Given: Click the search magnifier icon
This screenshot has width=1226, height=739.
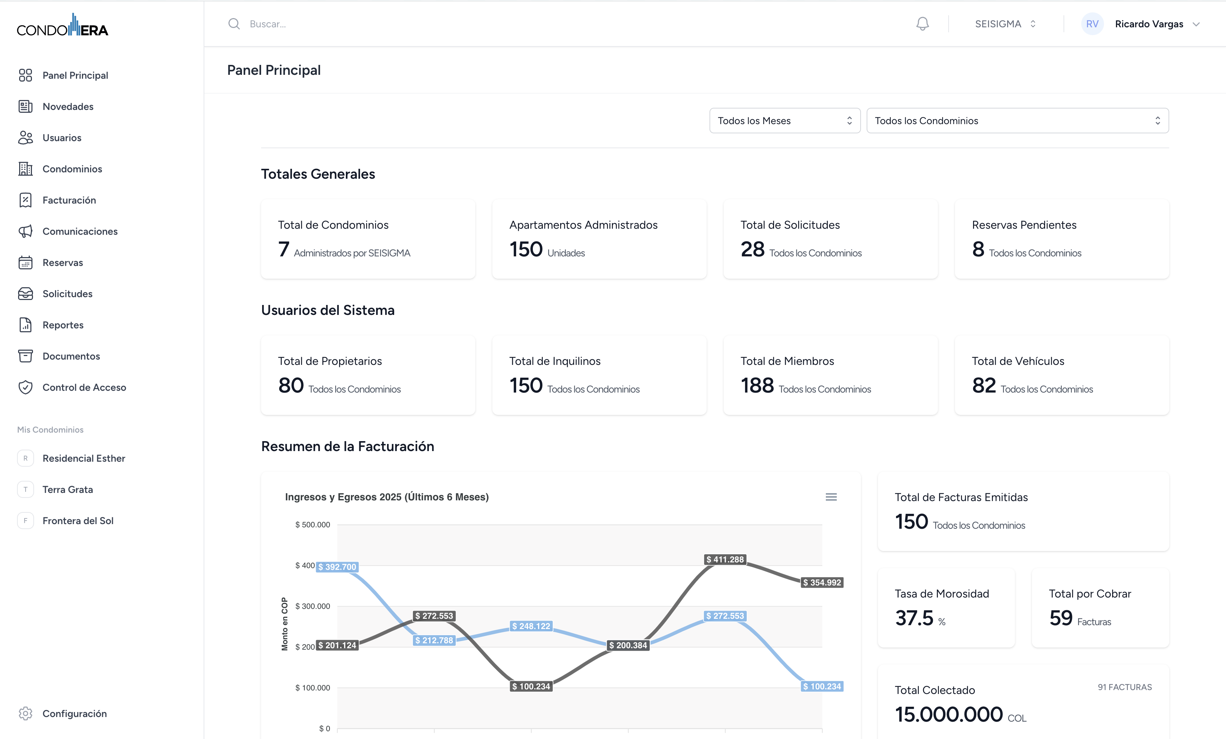Looking at the screenshot, I should [x=234, y=24].
